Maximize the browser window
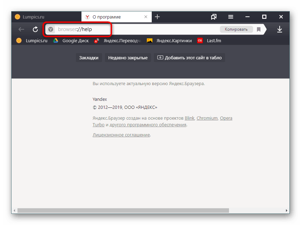301x225 pixels. (264, 17)
